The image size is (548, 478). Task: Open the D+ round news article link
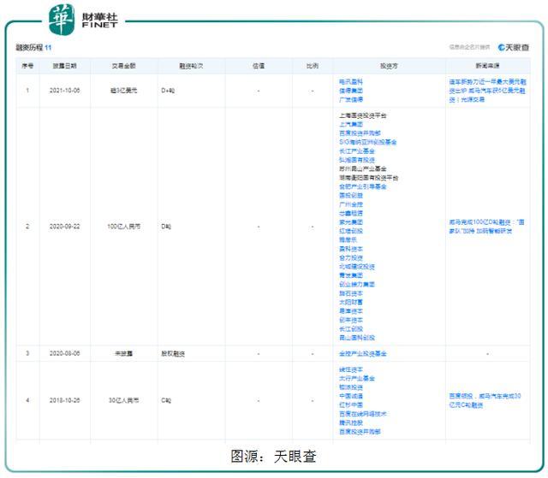pos(487,91)
